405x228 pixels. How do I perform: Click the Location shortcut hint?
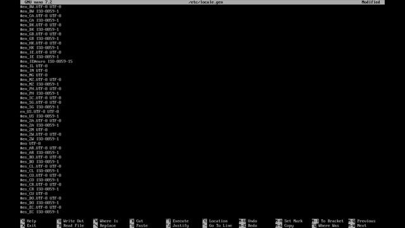pyautogui.click(x=215, y=221)
